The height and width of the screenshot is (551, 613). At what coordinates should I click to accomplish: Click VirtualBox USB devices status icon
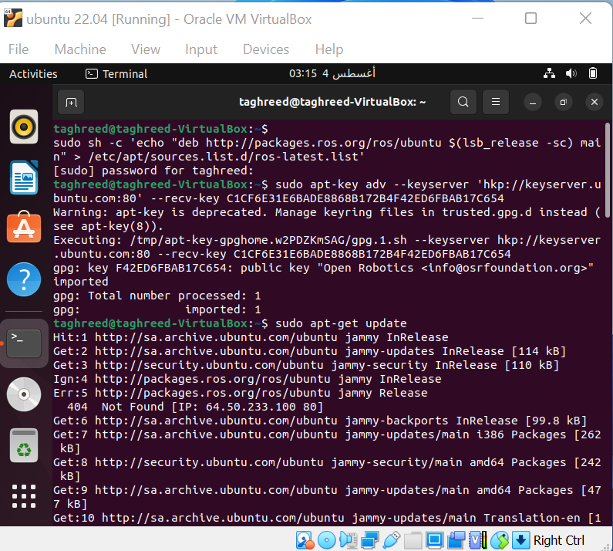(x=392, y=540)
